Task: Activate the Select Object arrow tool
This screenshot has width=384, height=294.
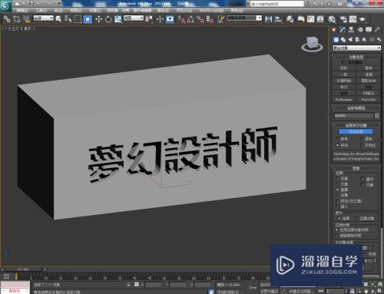Action: coord(58,19)
